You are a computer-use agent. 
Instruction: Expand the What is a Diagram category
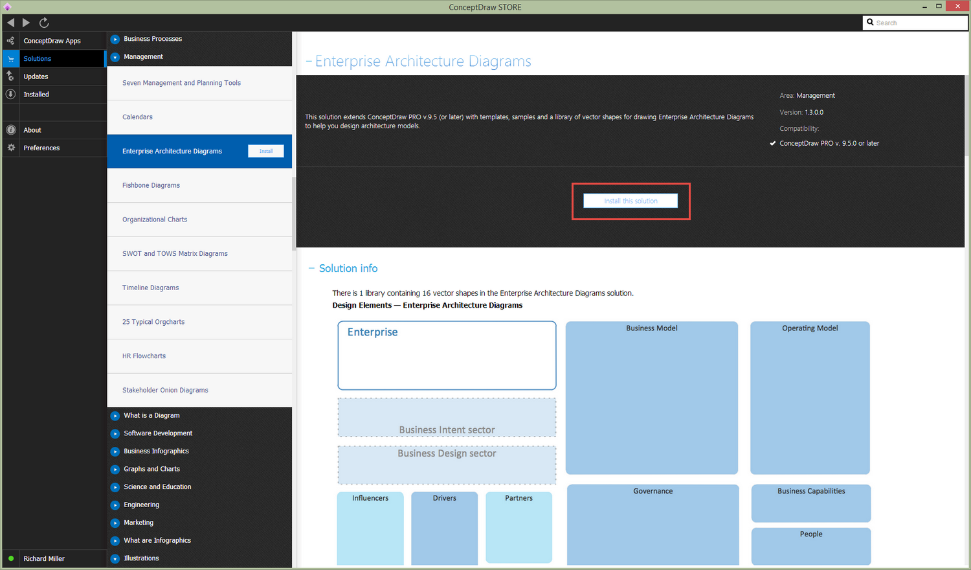(115, 416)
